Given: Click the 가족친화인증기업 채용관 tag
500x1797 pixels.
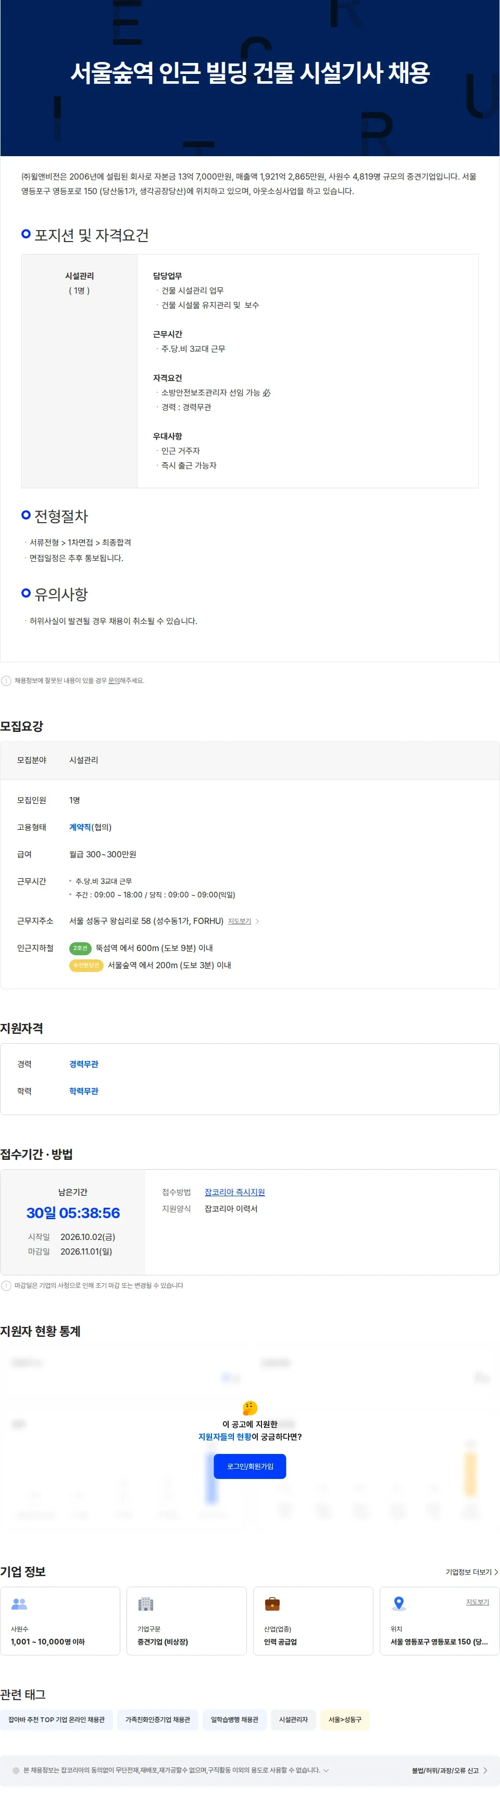Looking at the screenshot, I should (158, 1719).
